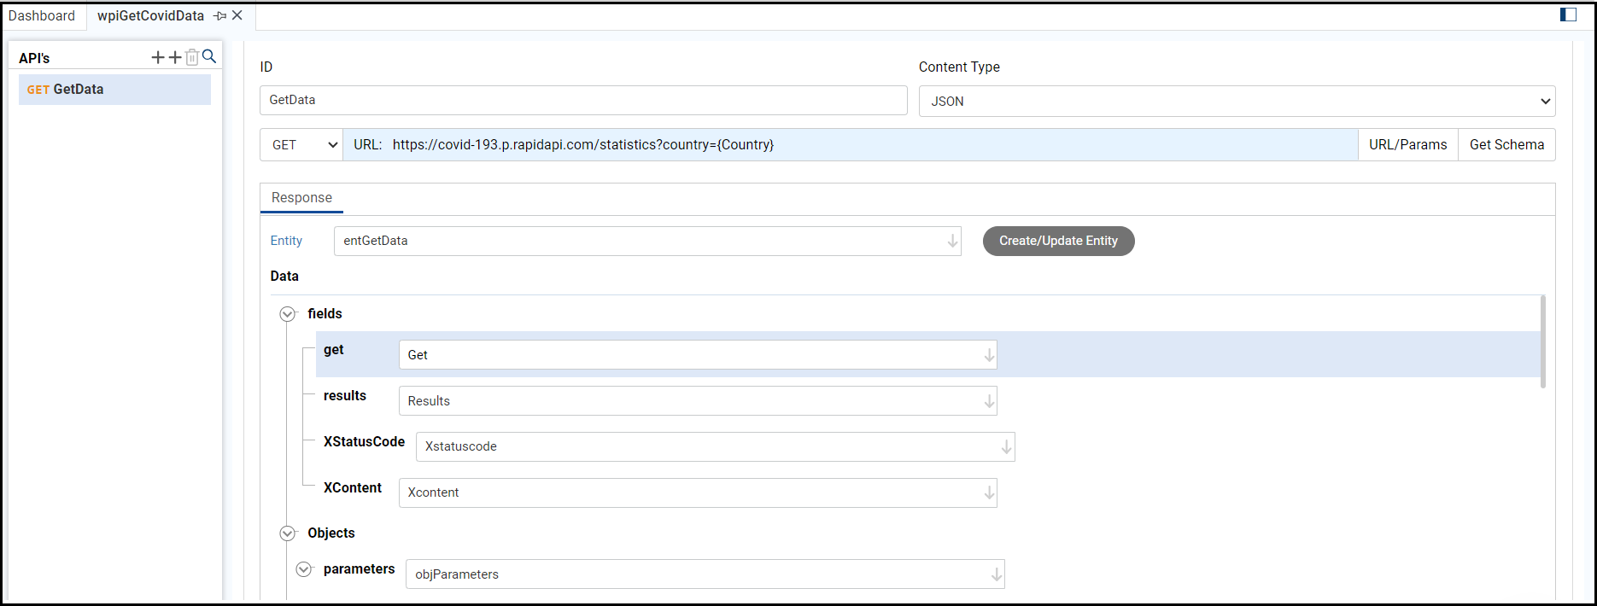Click the Create/Update Entity button
1597x606 pixels.
click(x=1058, y=241)
